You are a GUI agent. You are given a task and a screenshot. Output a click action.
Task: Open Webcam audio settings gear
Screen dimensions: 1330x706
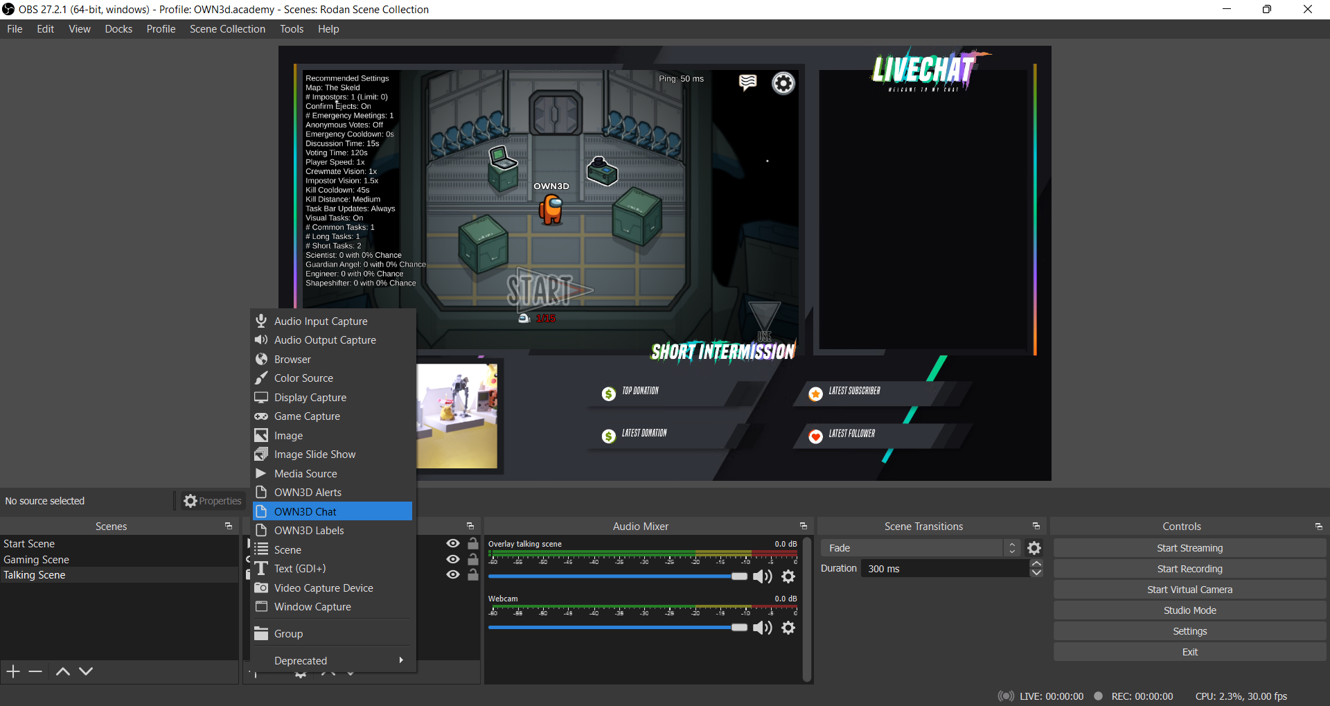[788, 628]
